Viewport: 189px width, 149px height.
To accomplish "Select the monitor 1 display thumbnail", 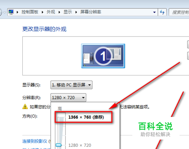I will pos(103,56).
